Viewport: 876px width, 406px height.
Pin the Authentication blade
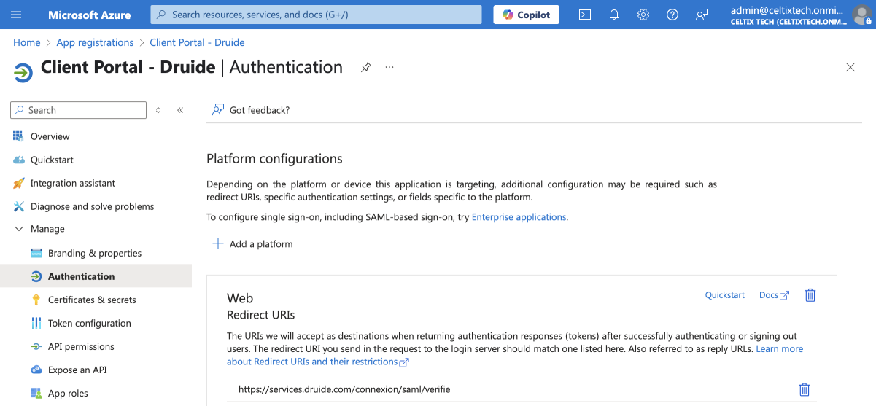(x=366, y=67)
